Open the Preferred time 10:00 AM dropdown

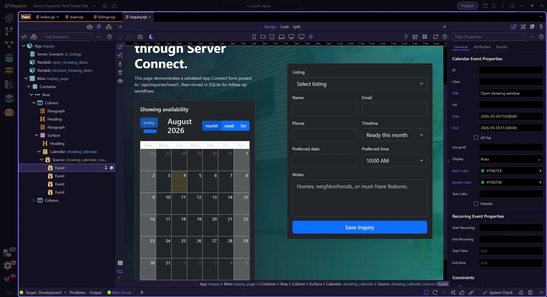click(x=394, y=161)
